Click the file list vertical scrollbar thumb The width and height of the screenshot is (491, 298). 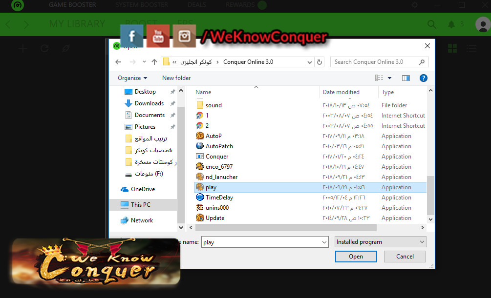click(430, 196)
